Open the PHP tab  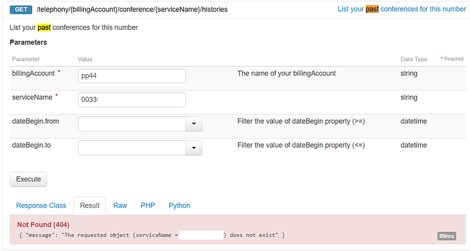(x=148, y=205)
